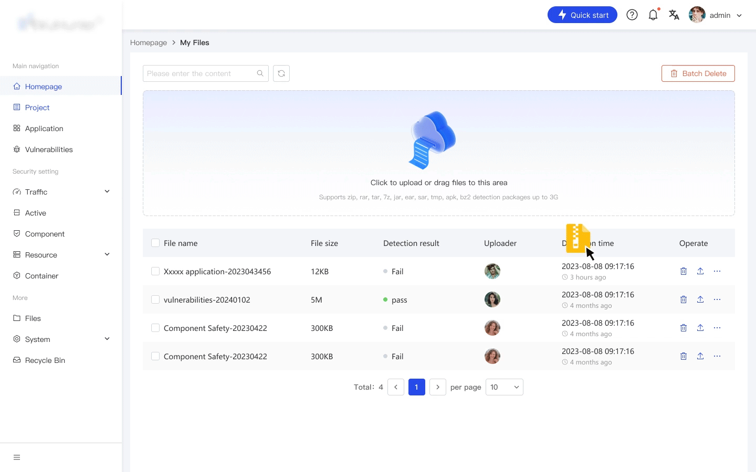This screenshot has width=756, height=472.
Task: Click the refresh icon button
Action: tap(281, 73)
